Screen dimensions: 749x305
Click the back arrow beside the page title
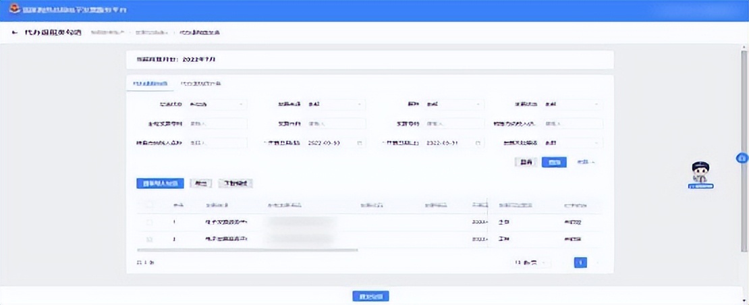point(15,33)
